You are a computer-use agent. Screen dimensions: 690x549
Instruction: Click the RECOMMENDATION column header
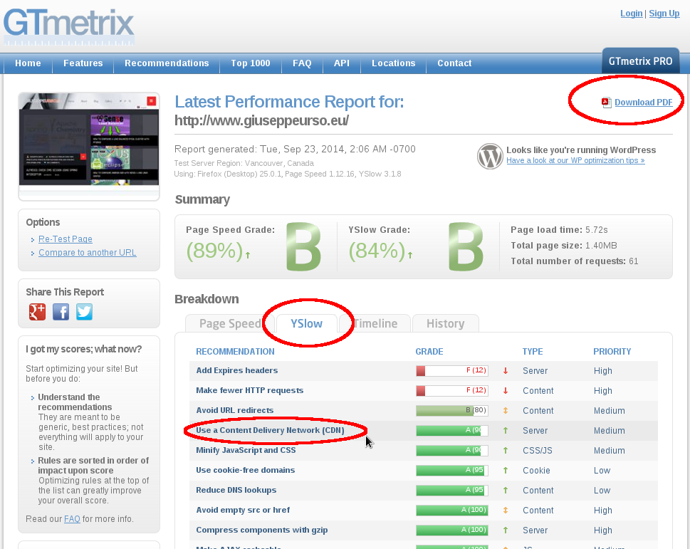point(236,352)
